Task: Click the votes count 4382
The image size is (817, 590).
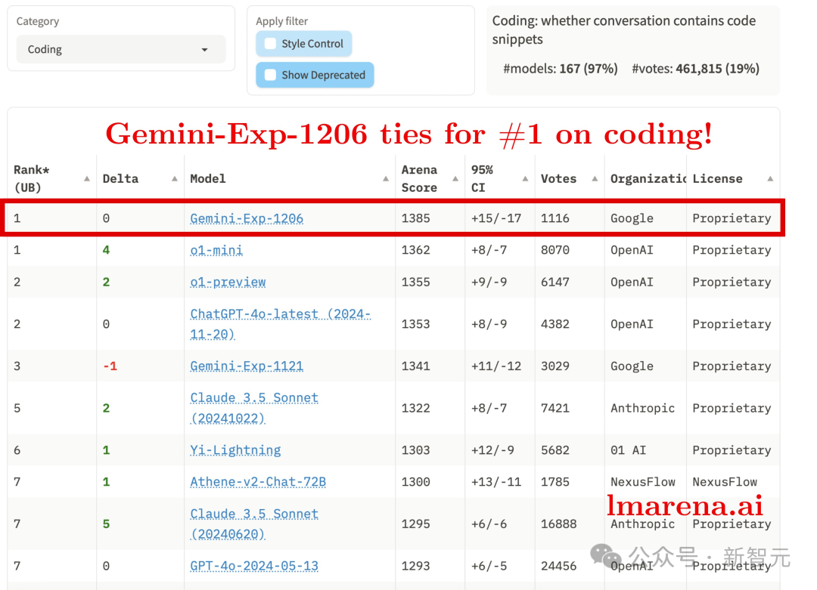Action: click(x=555, y=324)
